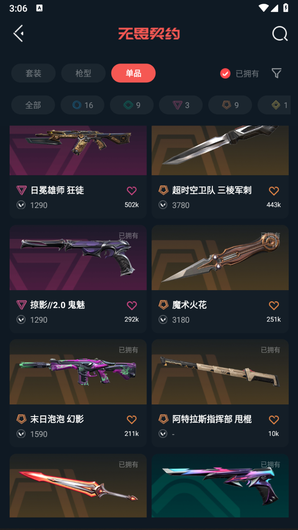The width and height of the screenshot is (298, 530).
Task: Select the 单品 tab
Action: (133, 73)
